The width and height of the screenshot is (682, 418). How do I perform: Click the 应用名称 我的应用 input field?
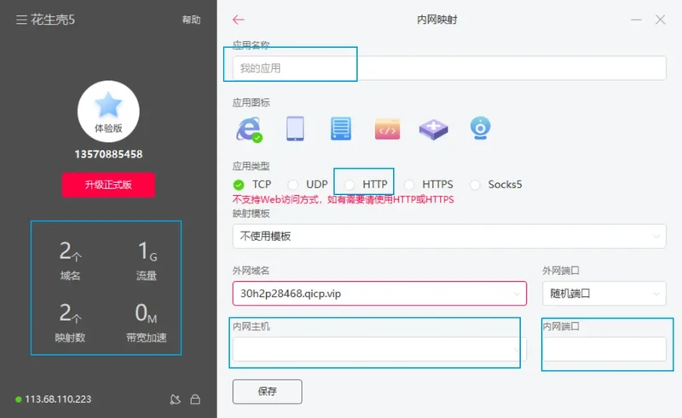(x=449, y=68)
